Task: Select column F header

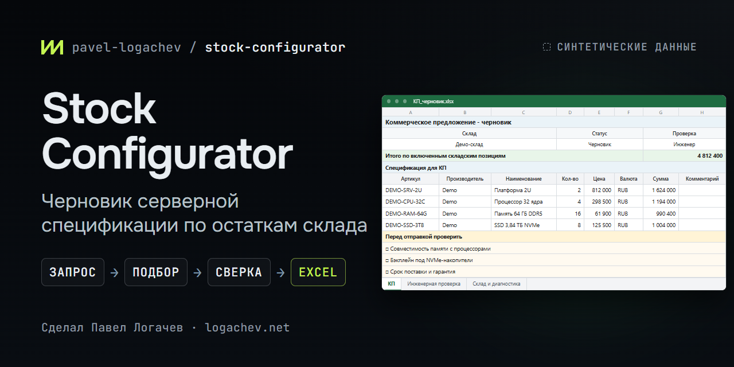Action: 628,112
